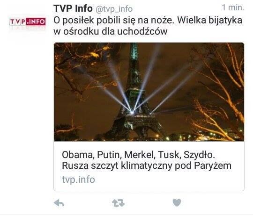Open the Eiffel Tower preview image
253x216 pixels.
click(x=149, y=92)
